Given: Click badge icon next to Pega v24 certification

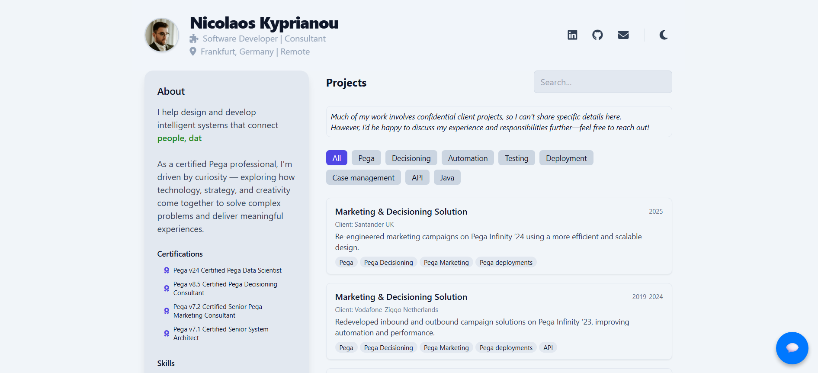Looking at the screenshot, I should pos(167,270).
